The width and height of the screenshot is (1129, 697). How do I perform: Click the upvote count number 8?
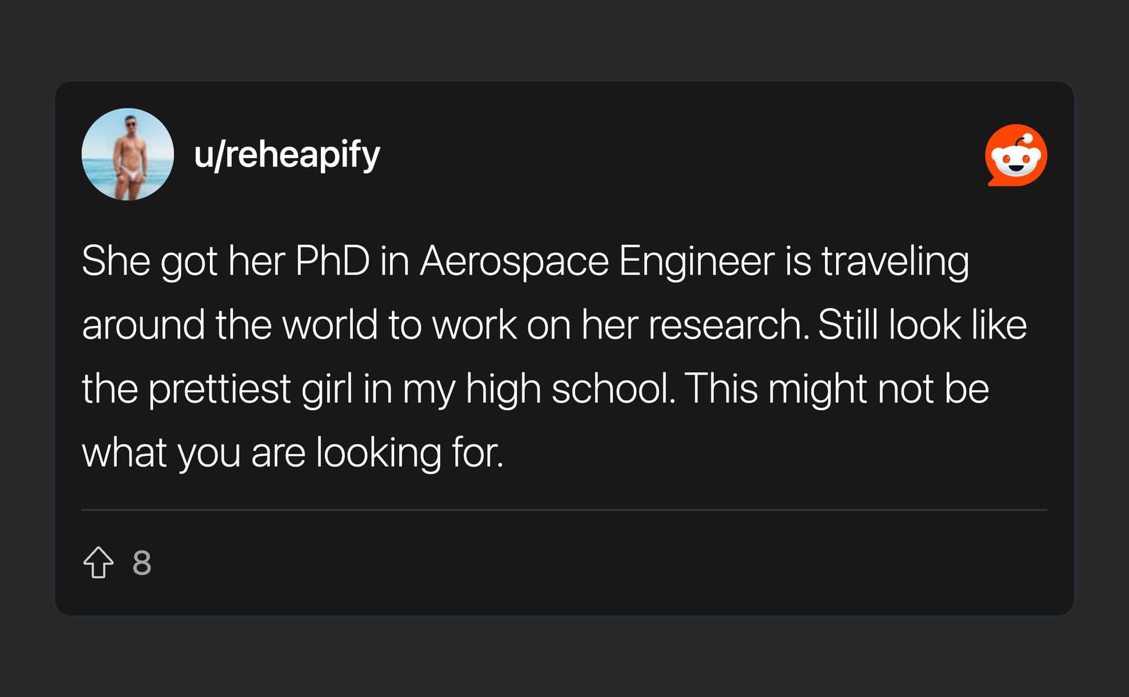click(x=142, y=562)
